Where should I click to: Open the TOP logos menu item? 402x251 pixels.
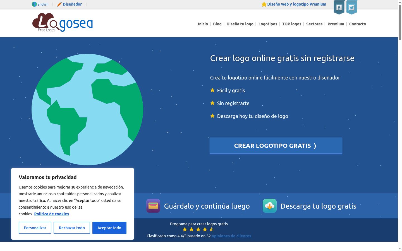tap(292, 24)
